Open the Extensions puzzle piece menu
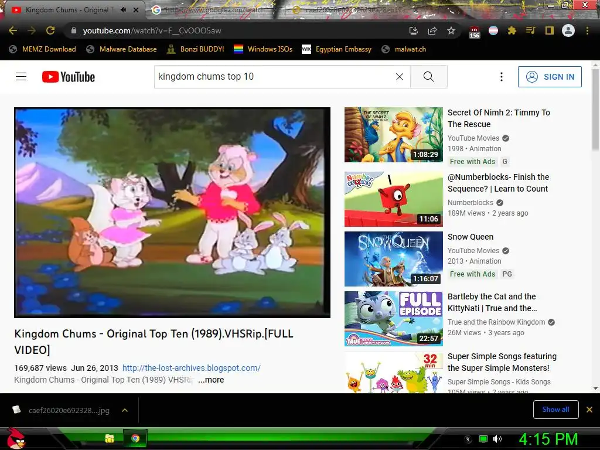 (x=512, y=30)
